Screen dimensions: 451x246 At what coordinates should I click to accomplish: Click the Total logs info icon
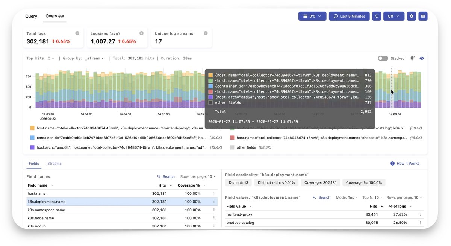[77, 33]
